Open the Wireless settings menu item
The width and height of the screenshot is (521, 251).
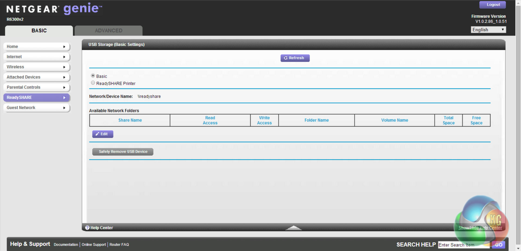click(37, 67)
